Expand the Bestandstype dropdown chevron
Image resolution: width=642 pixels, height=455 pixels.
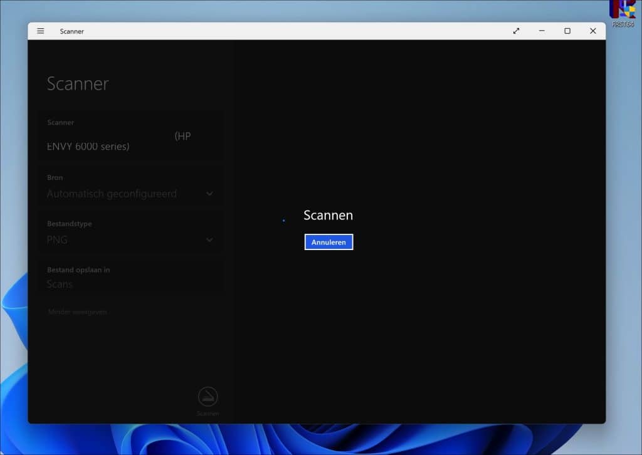(209, 239)
